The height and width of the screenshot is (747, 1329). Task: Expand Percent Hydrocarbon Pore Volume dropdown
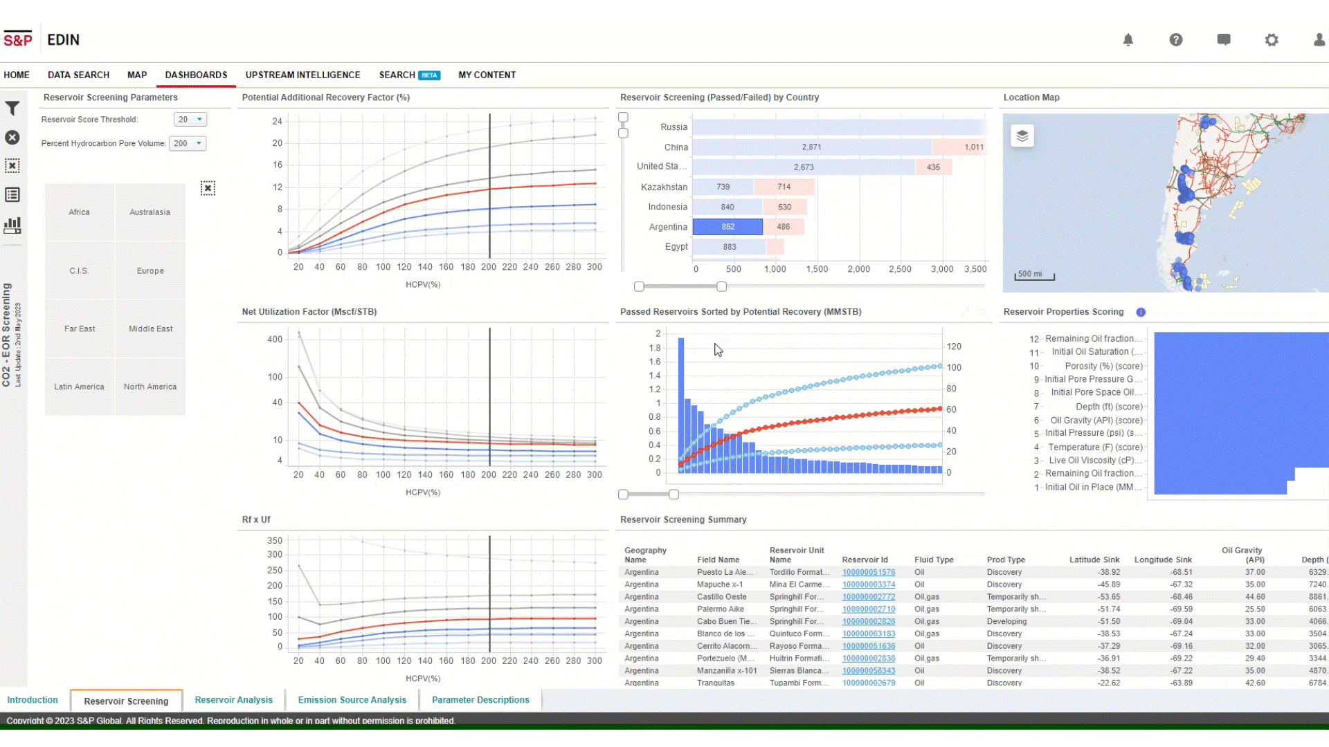[x=188, y=144]
